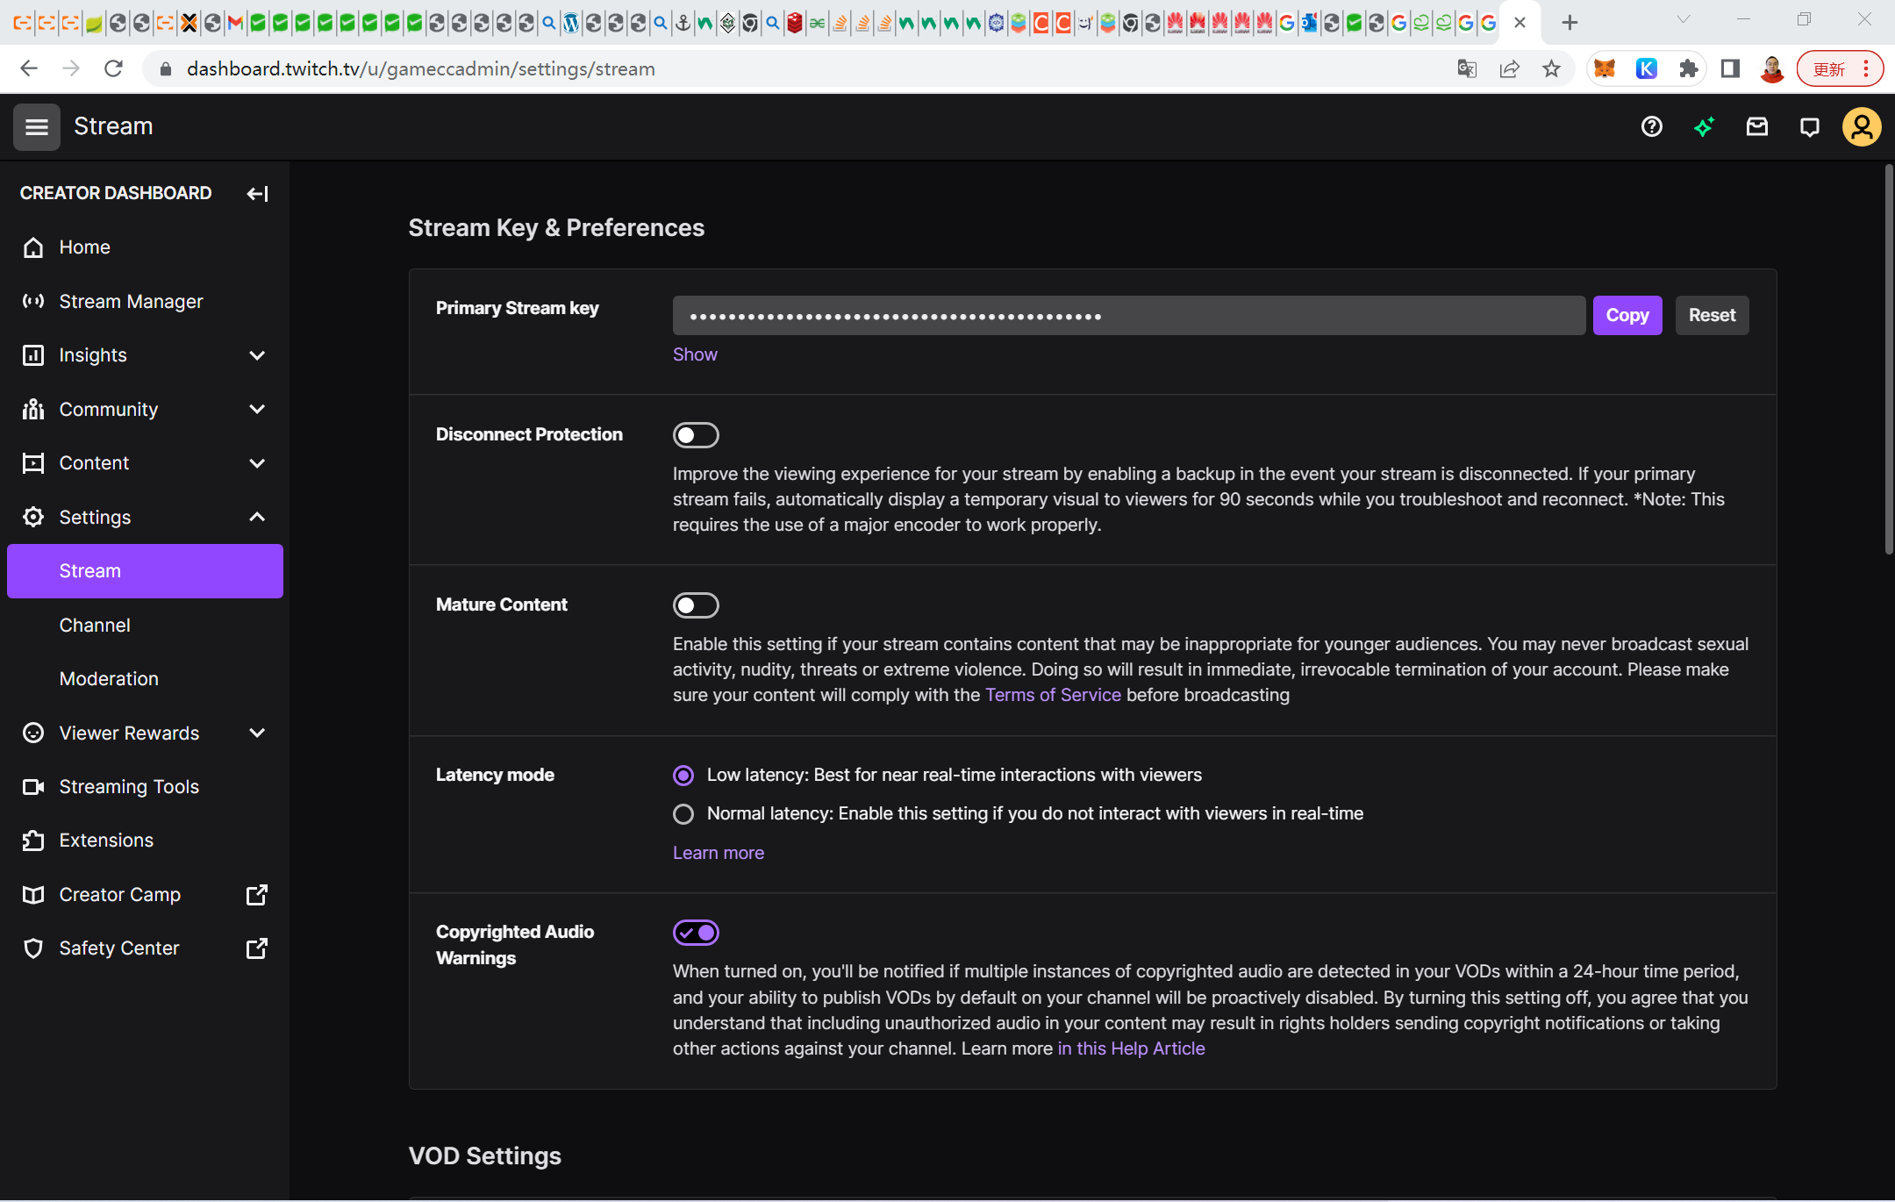Click the translate page icon
The width and height of the screenshot is (1895, 1202).
pos(1467,68)
